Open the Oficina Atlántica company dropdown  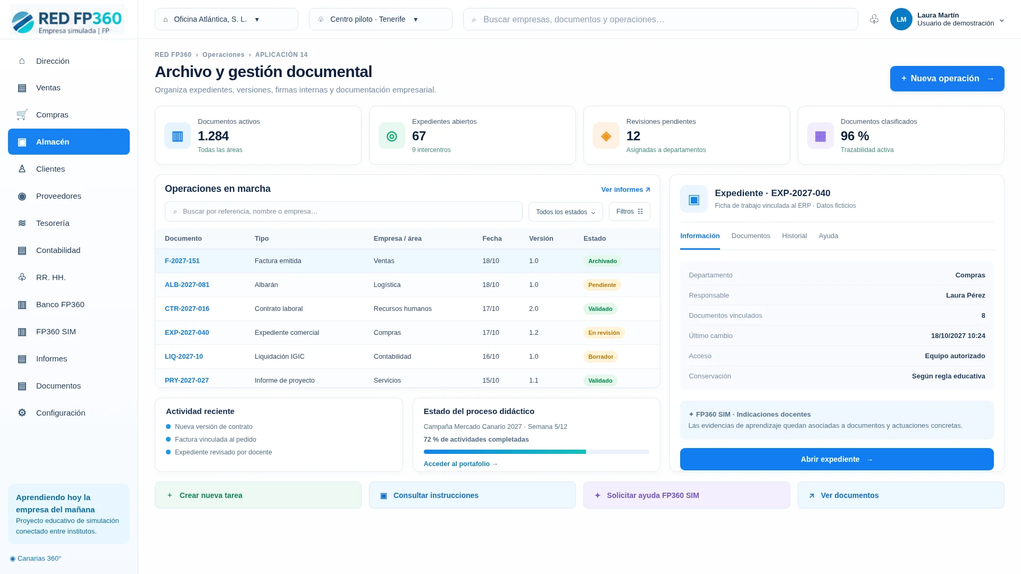click(227, 19)
